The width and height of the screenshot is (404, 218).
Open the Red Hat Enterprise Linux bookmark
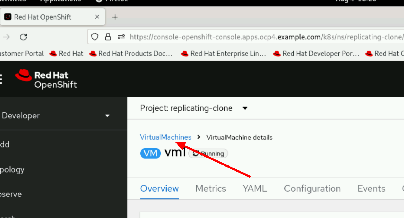click(x=224, y=54)
